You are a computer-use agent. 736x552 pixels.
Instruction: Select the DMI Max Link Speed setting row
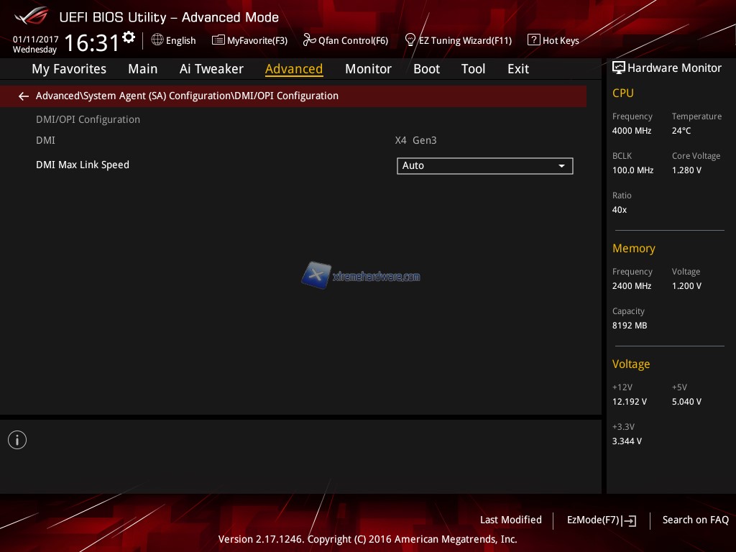pos(83,165)
